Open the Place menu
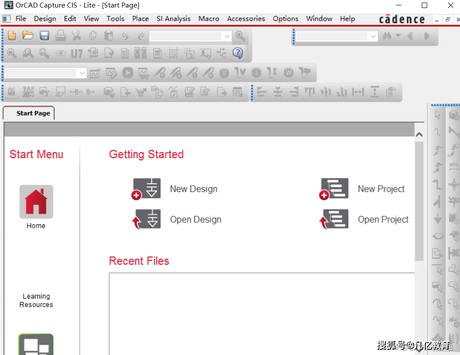 (140, 19)
